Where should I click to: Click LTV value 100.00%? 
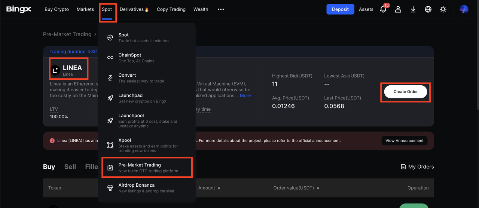(x=59, y=117)
